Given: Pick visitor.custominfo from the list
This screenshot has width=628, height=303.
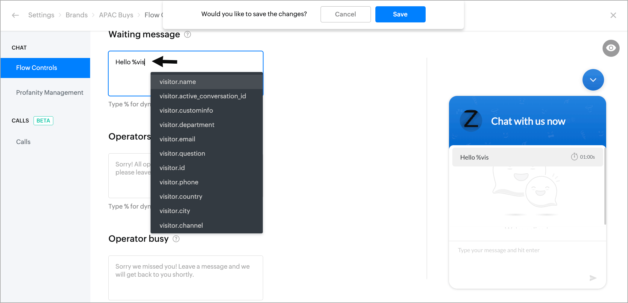Looking at the screenshot, I should coord(207,111).
